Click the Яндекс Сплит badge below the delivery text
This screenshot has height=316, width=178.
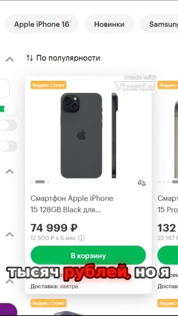(x=48, y=303)
